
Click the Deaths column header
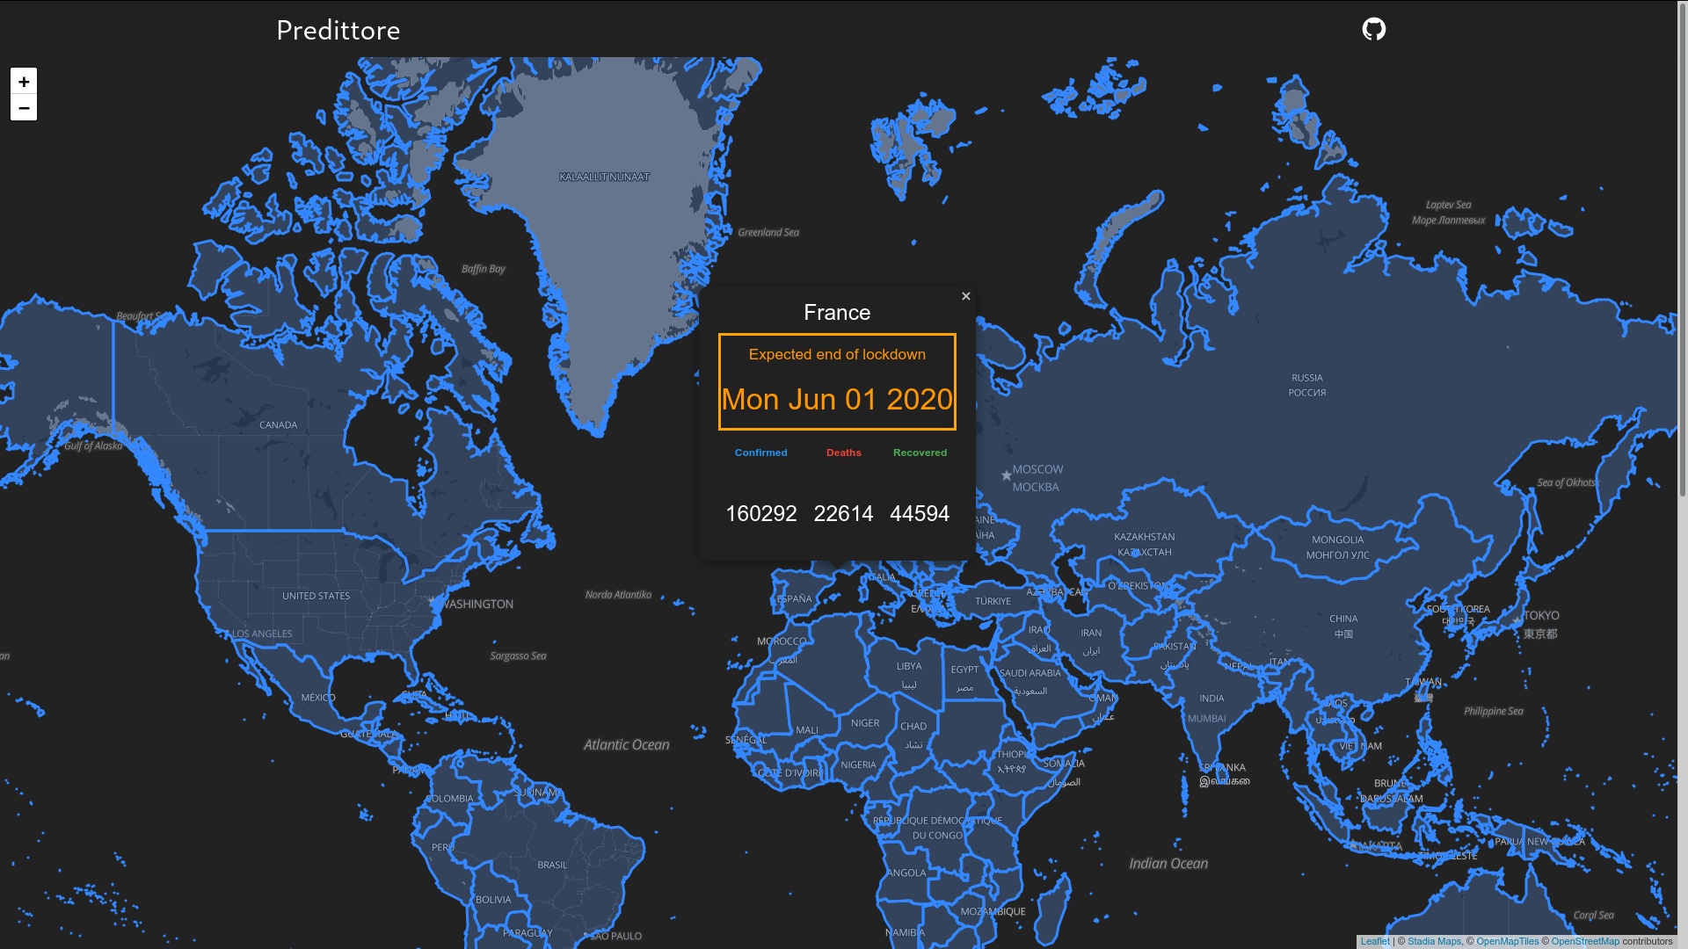(843, 453)
